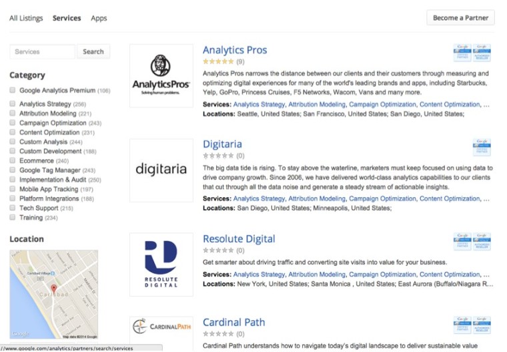Tick the Custom Development checkbox
507x352 pixels.
[x=12, y=151]
